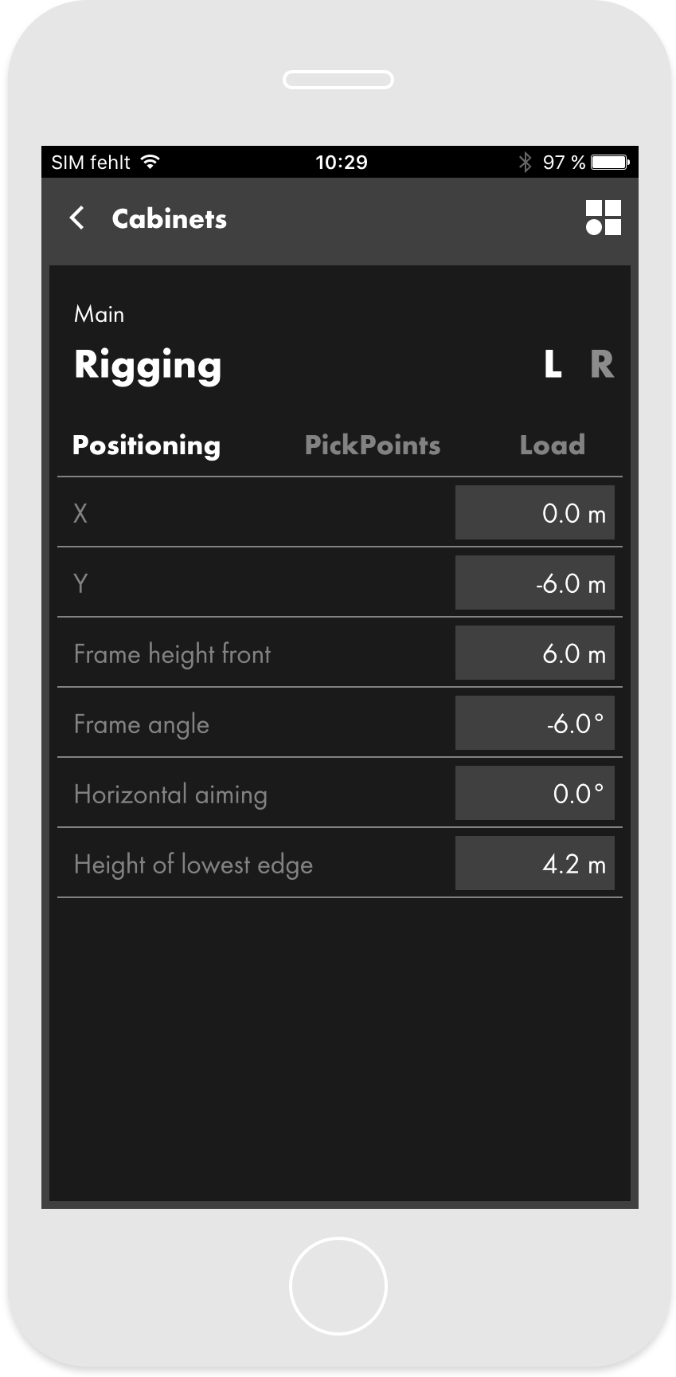Click the Wi-Fi status icon
This screenshot has width=676, height=1377.
point(150,162)
